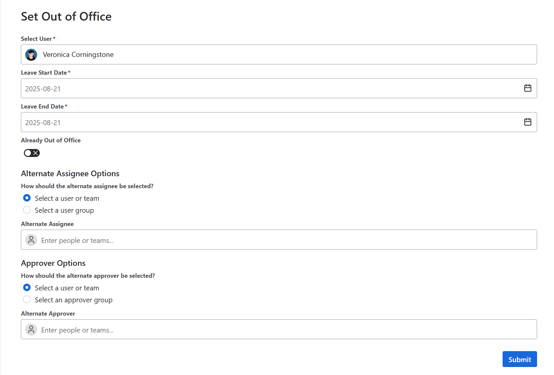The width and height of the screenshot is (554, 375).
Task: Open the Leave Start Date calendar picker
Action: pyautogui.click(x=527, y=88)
